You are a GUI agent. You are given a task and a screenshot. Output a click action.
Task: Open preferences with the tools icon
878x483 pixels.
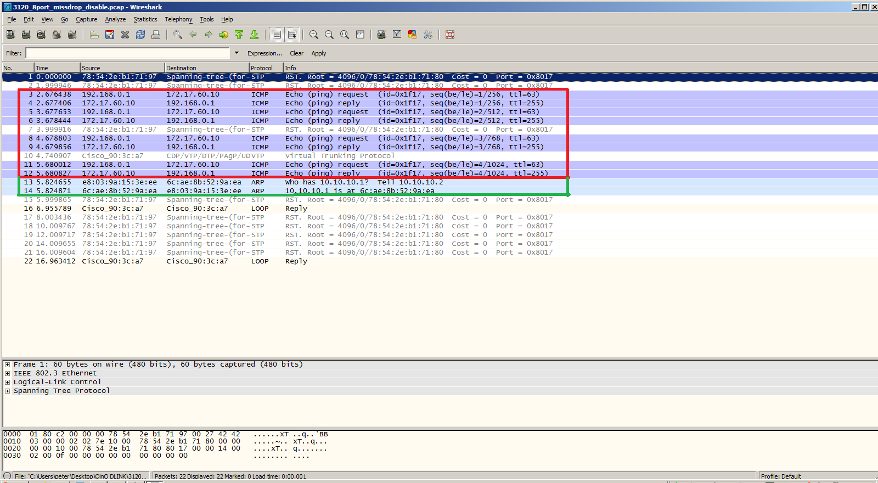click(x=428, y=35)
